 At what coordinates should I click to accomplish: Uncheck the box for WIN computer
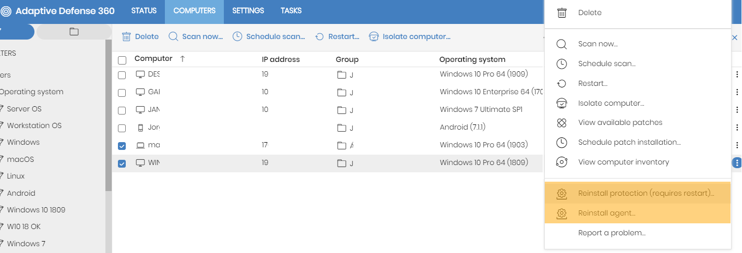122,163
